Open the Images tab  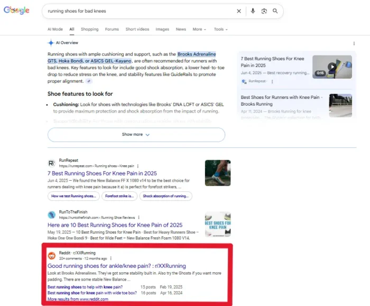coord(162,29)
